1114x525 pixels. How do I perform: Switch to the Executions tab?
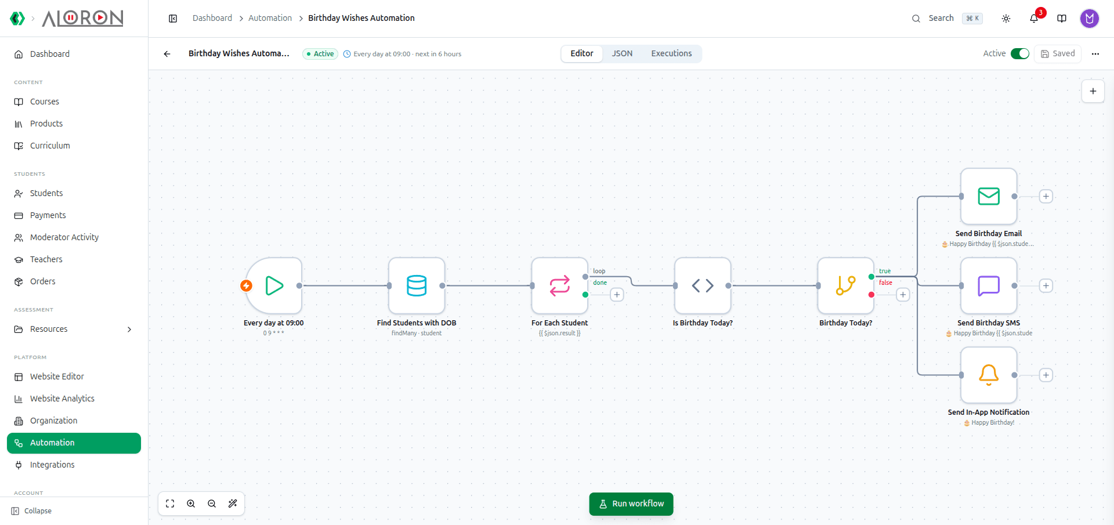[671, 53]
